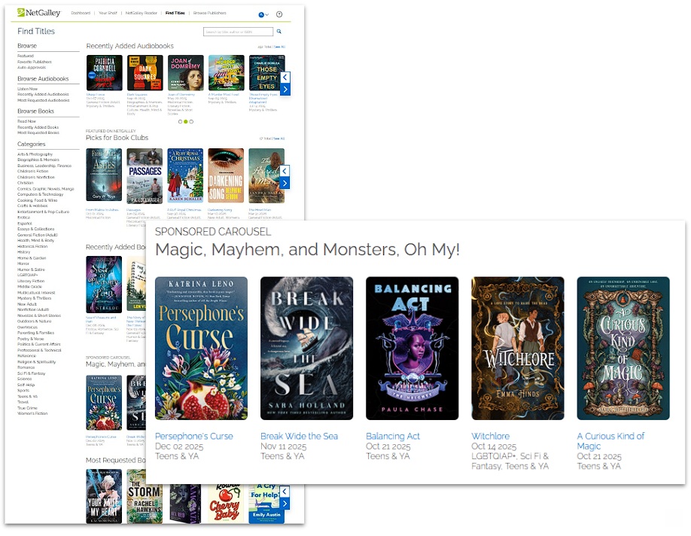Select first audiobook carousel page dot
691x536 pixels.
pos(180,122)
